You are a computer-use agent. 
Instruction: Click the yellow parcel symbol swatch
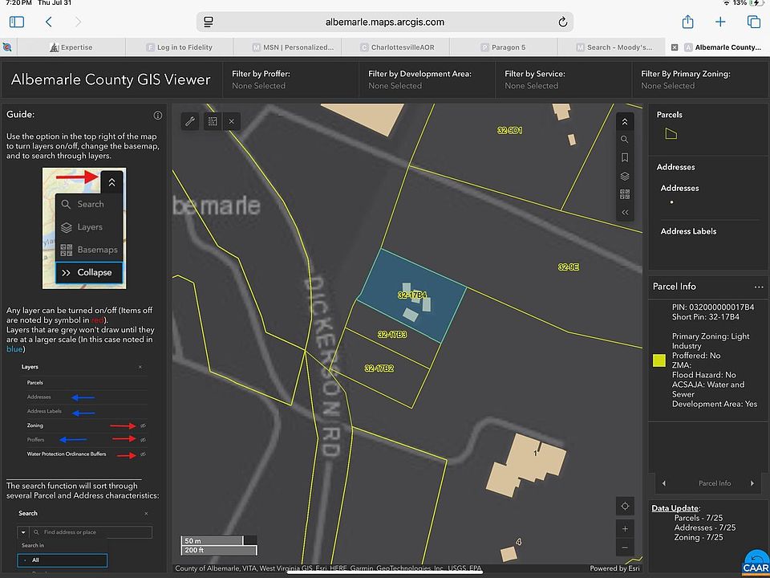pyautogui.click(x=659, y=360)
